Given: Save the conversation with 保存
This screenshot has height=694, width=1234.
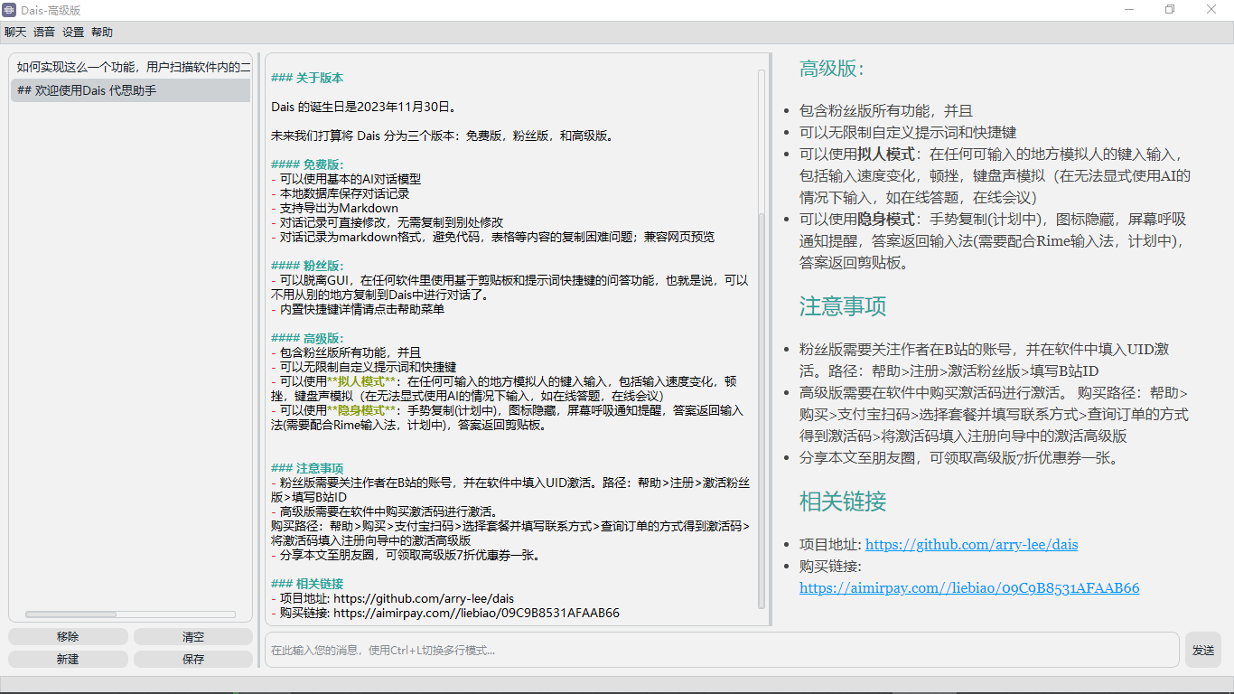Looking at the screenshot, I should tap(193, 660).
